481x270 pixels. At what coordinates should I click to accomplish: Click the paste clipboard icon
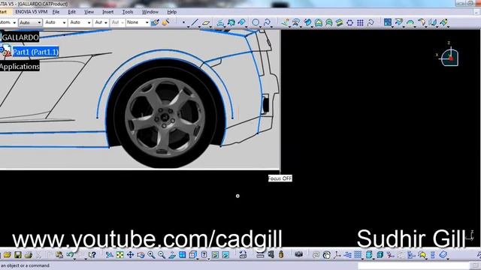59,255
